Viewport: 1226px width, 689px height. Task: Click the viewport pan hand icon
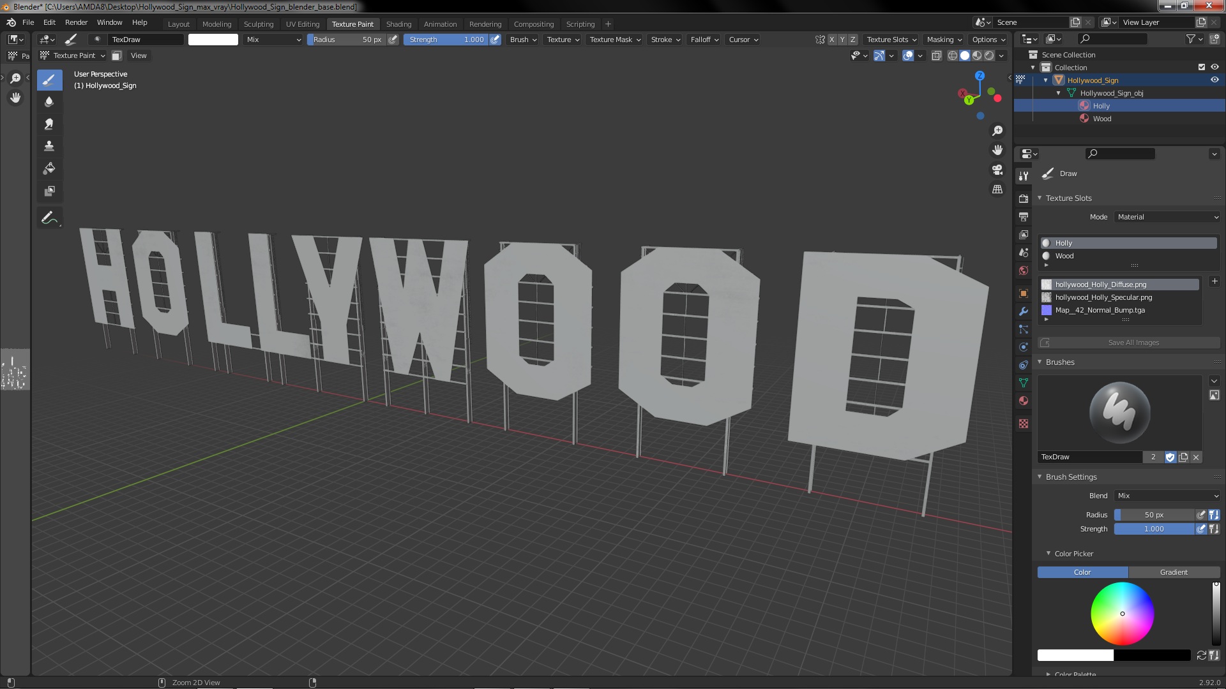point(997,150)
